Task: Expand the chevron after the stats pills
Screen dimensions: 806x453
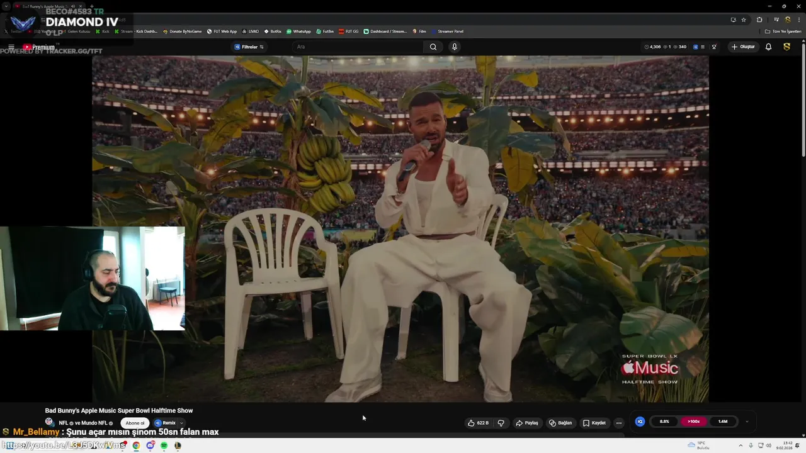Action: pyautogui.click(x=747, y=422)
